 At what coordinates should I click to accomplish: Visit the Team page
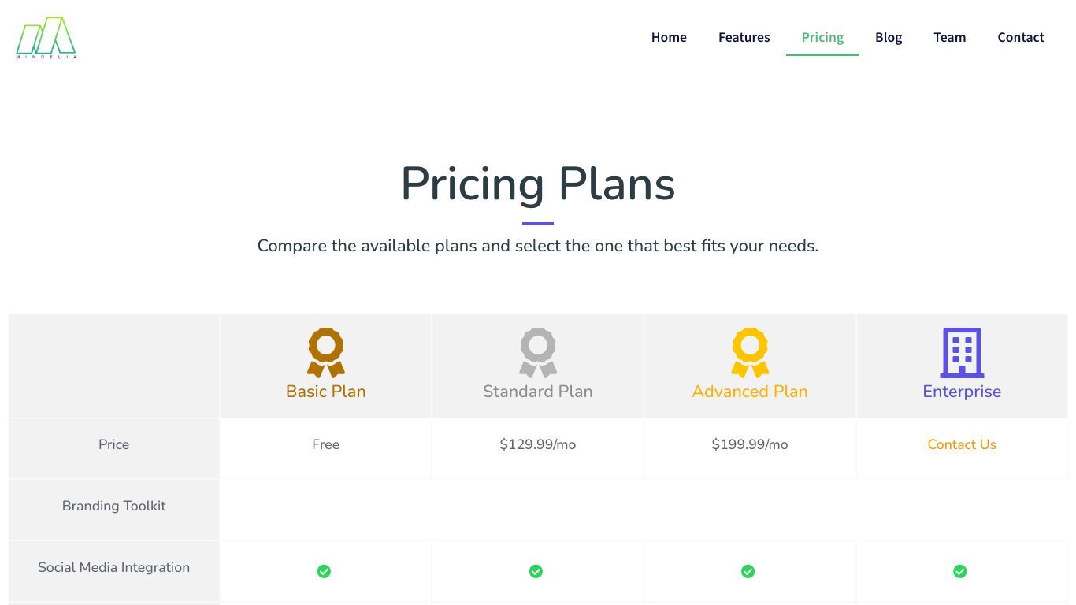click(950, 37)
